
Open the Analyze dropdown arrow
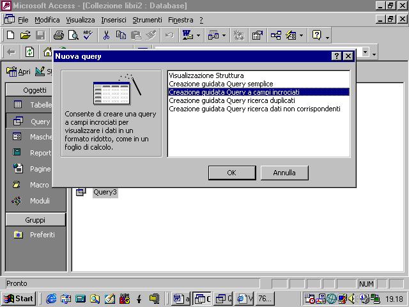tap(224, 35)
